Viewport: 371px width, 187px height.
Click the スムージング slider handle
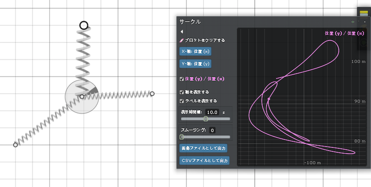182,137
